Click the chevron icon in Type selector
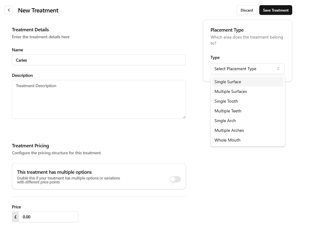312x229 pixels. click(x=278, y=69)
